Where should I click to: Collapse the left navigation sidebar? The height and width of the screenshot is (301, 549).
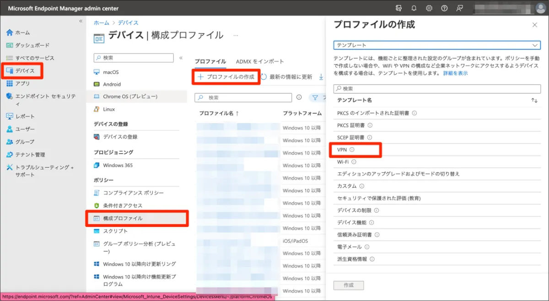coord(81,21)
